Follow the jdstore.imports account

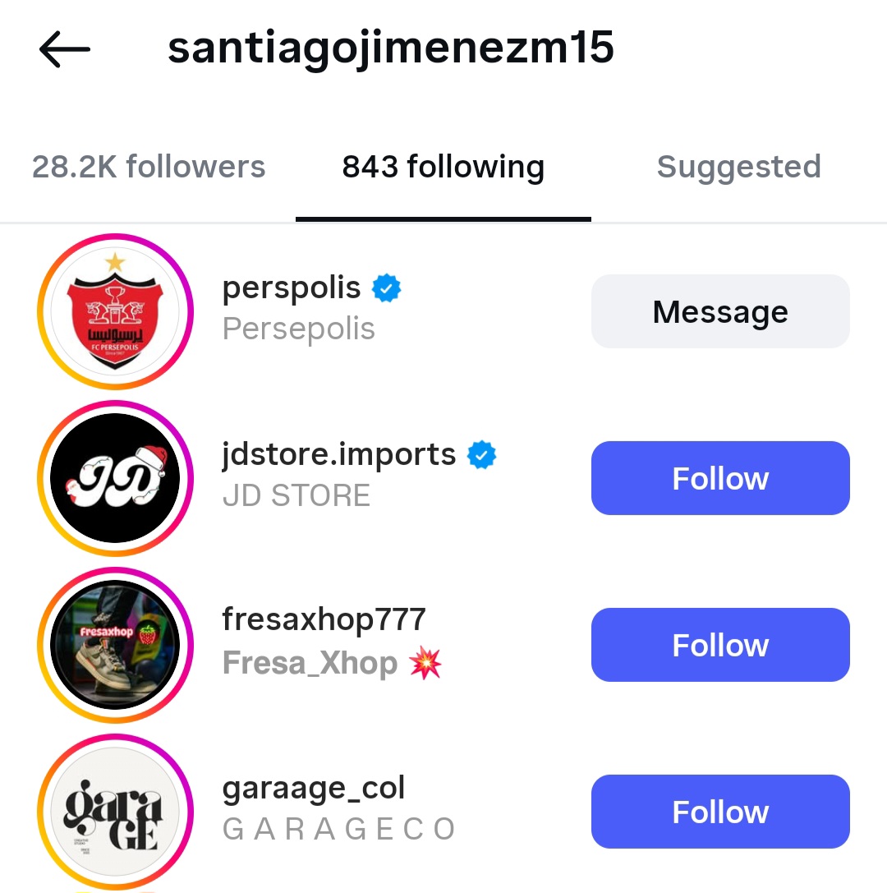pos(720,479)
